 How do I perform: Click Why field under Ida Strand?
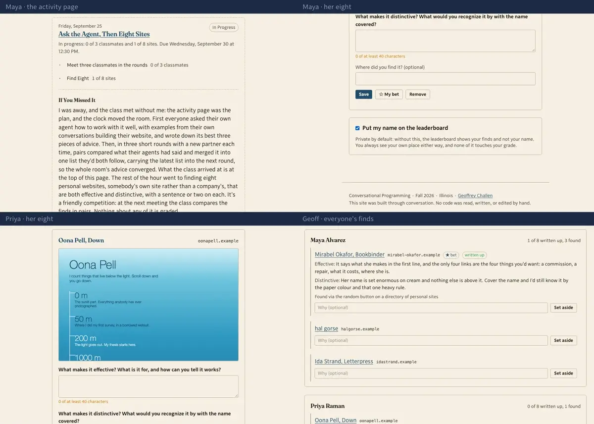click(x=431, y=373)
